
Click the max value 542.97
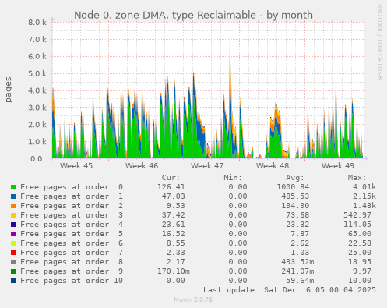[x=357, y=215]
